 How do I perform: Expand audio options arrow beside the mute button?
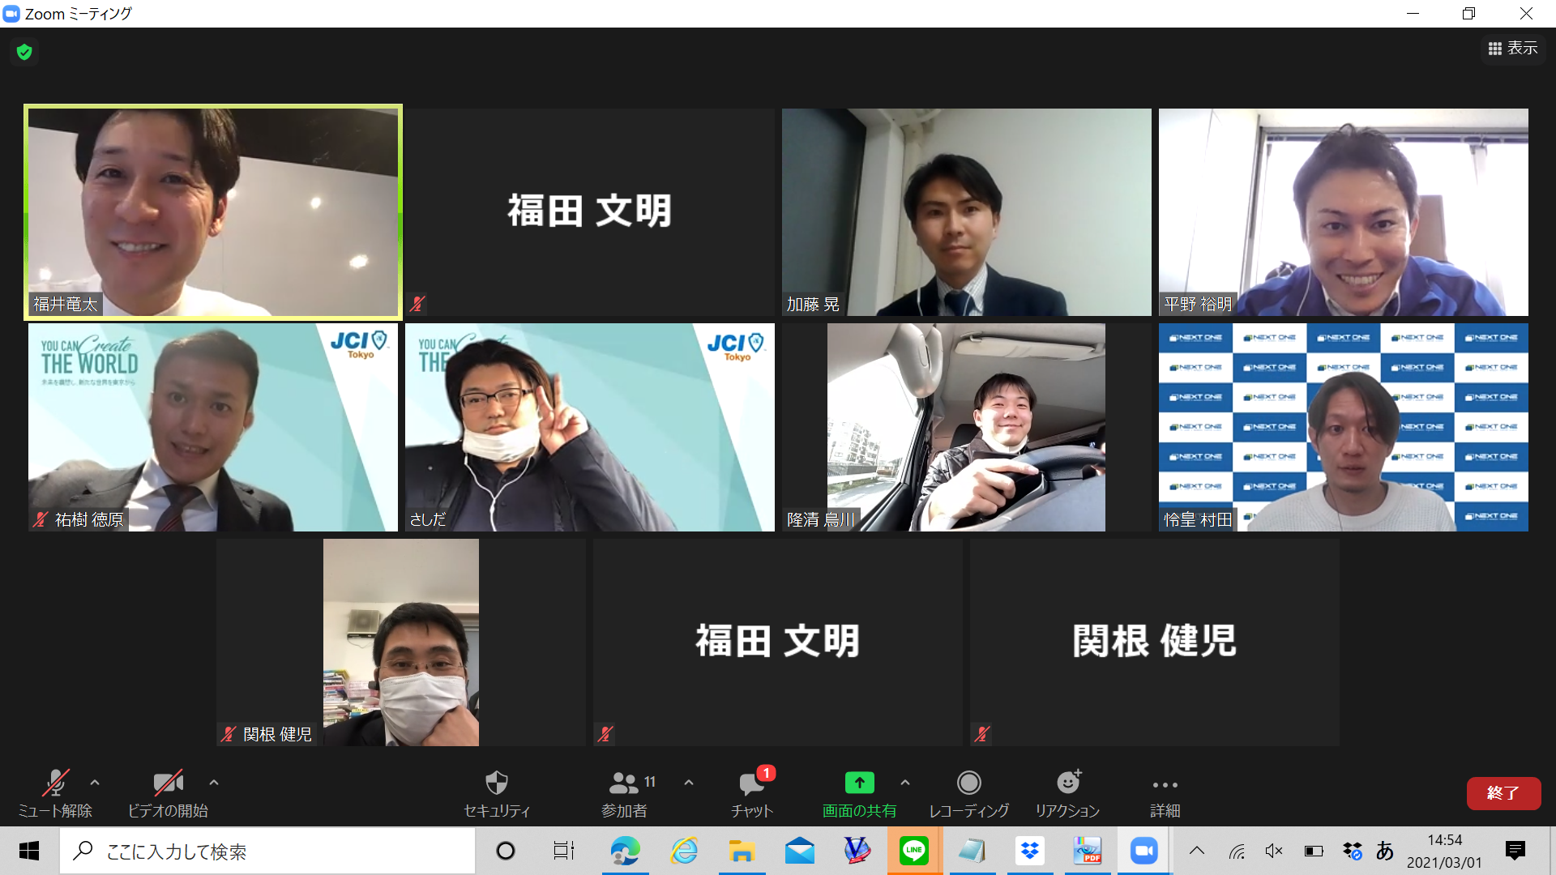95,783
